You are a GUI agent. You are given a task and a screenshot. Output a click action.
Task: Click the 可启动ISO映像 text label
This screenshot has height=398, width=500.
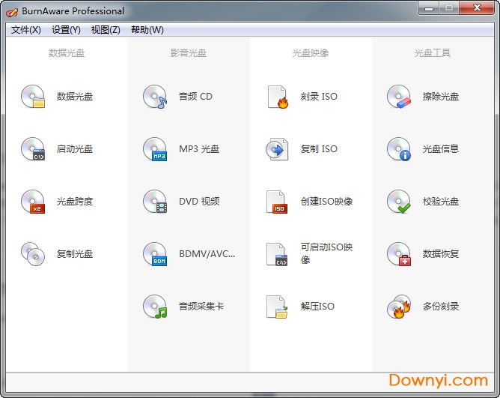(326, 253)
